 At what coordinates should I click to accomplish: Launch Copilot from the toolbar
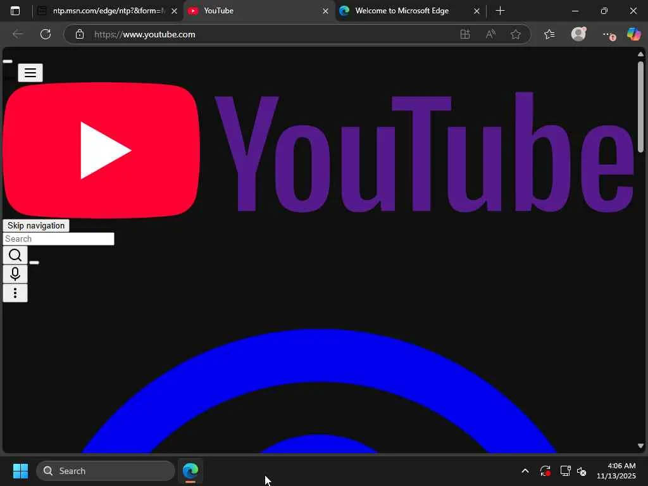633,34
